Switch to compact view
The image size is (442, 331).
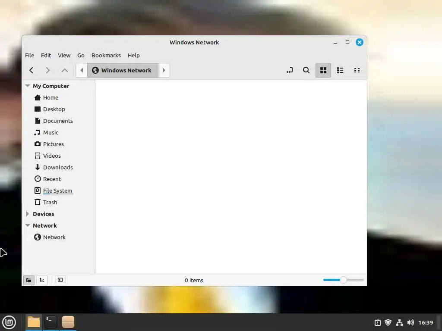pyautogui.click(x=357, y=70)
